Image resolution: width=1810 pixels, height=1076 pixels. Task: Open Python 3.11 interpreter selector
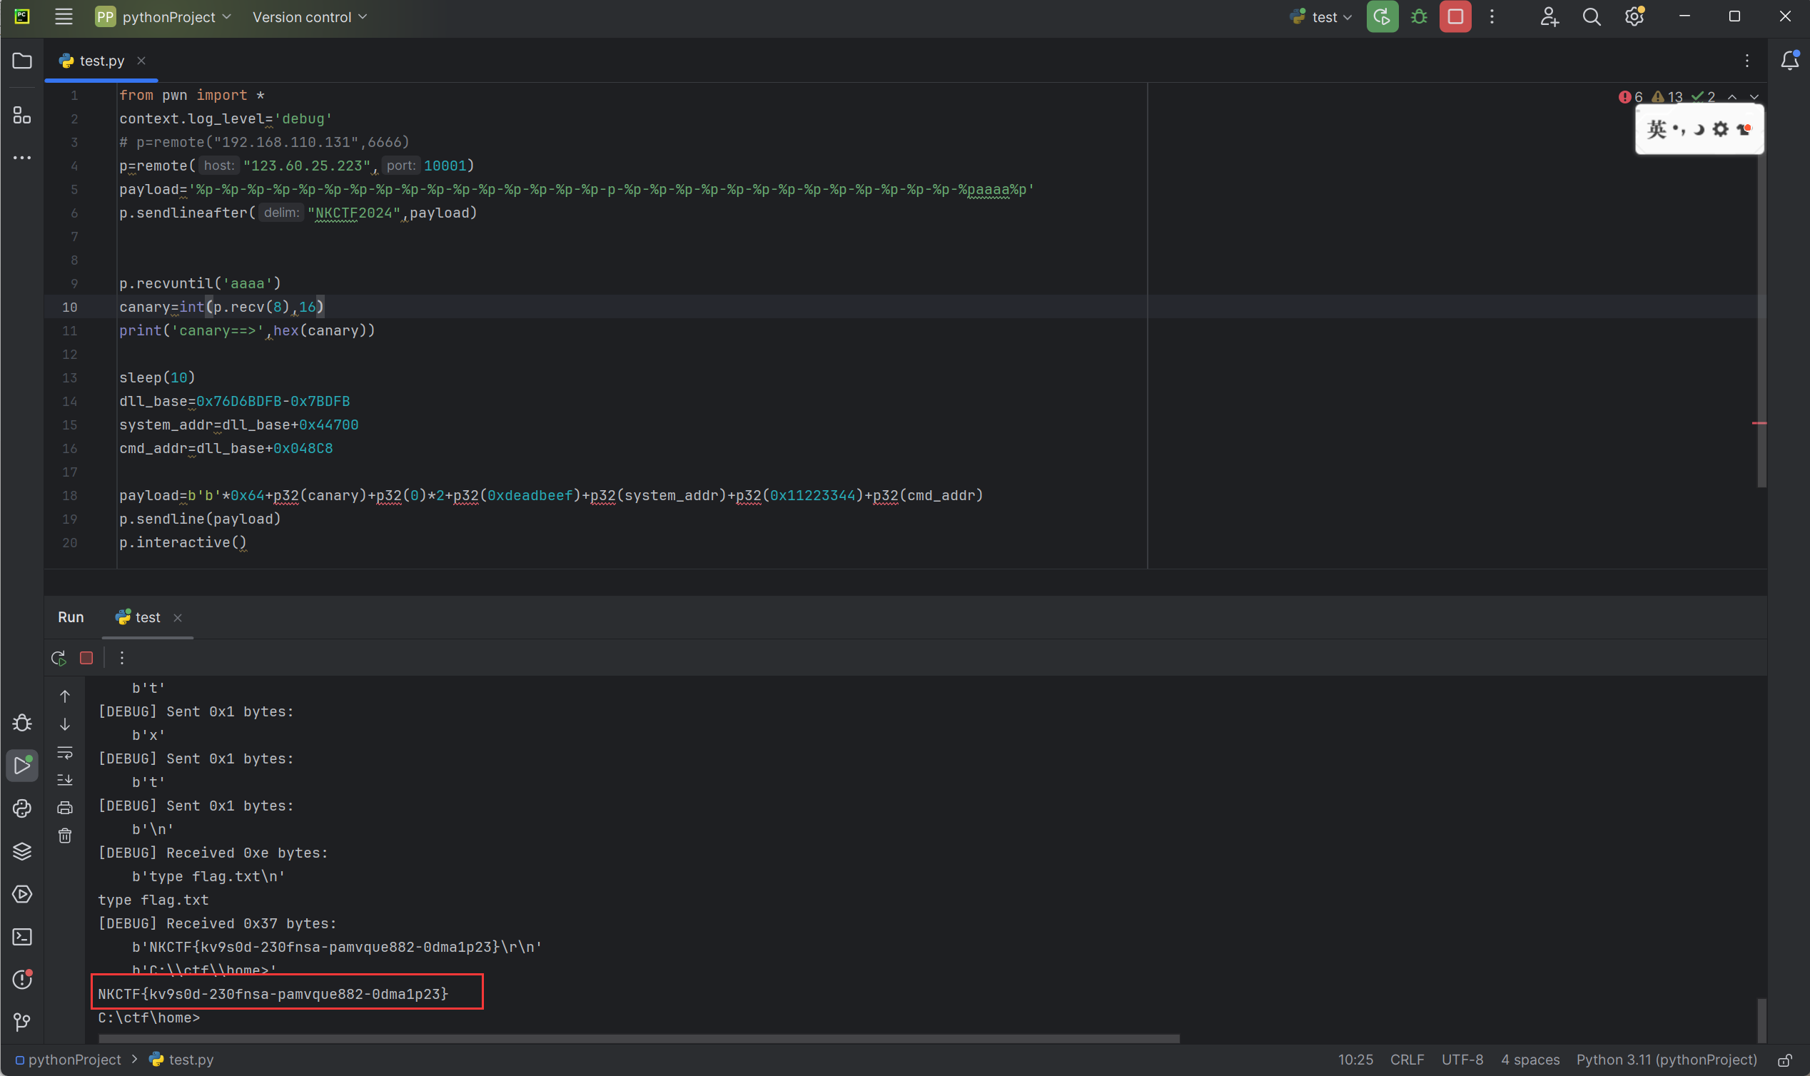1667,1060
